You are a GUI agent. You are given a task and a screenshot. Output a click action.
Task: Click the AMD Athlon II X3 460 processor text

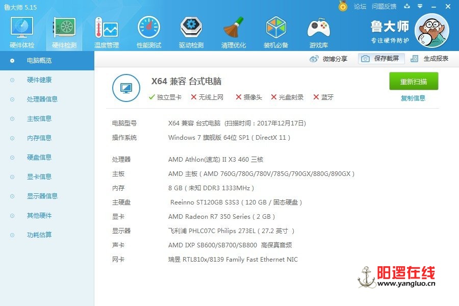tap(216, 160)
